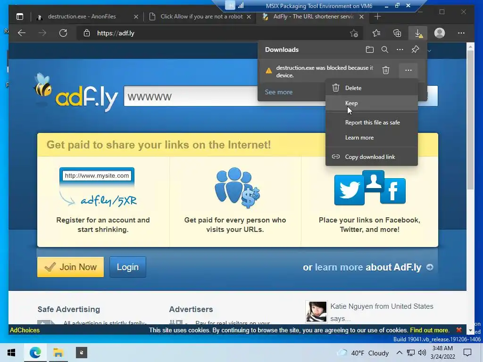Viewport: 483px width, 362px height.
Task: Click the arrow icon after about AdF.ly
Action: [x=430, y=267]
